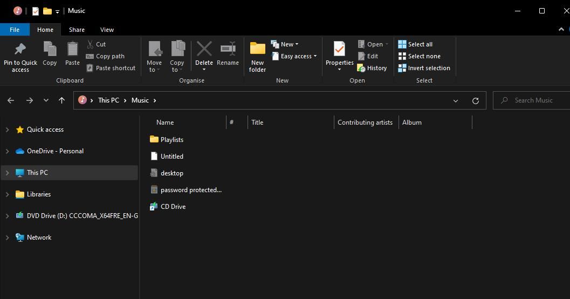Switch to the View ribbon tab
This screenshot has width=570, height=299.
click(107, 30)
